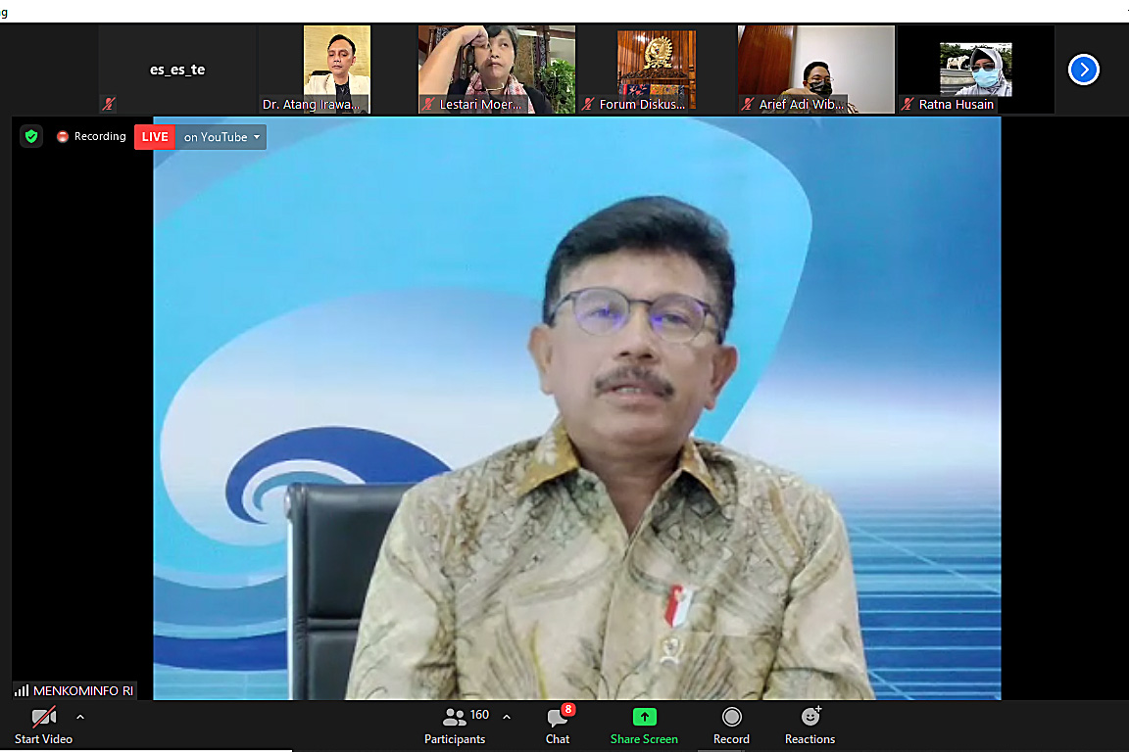This screenshot has width=1129, height=752.
Task: Show next participants with blue arrow
Action: (x=1083, y=70)
